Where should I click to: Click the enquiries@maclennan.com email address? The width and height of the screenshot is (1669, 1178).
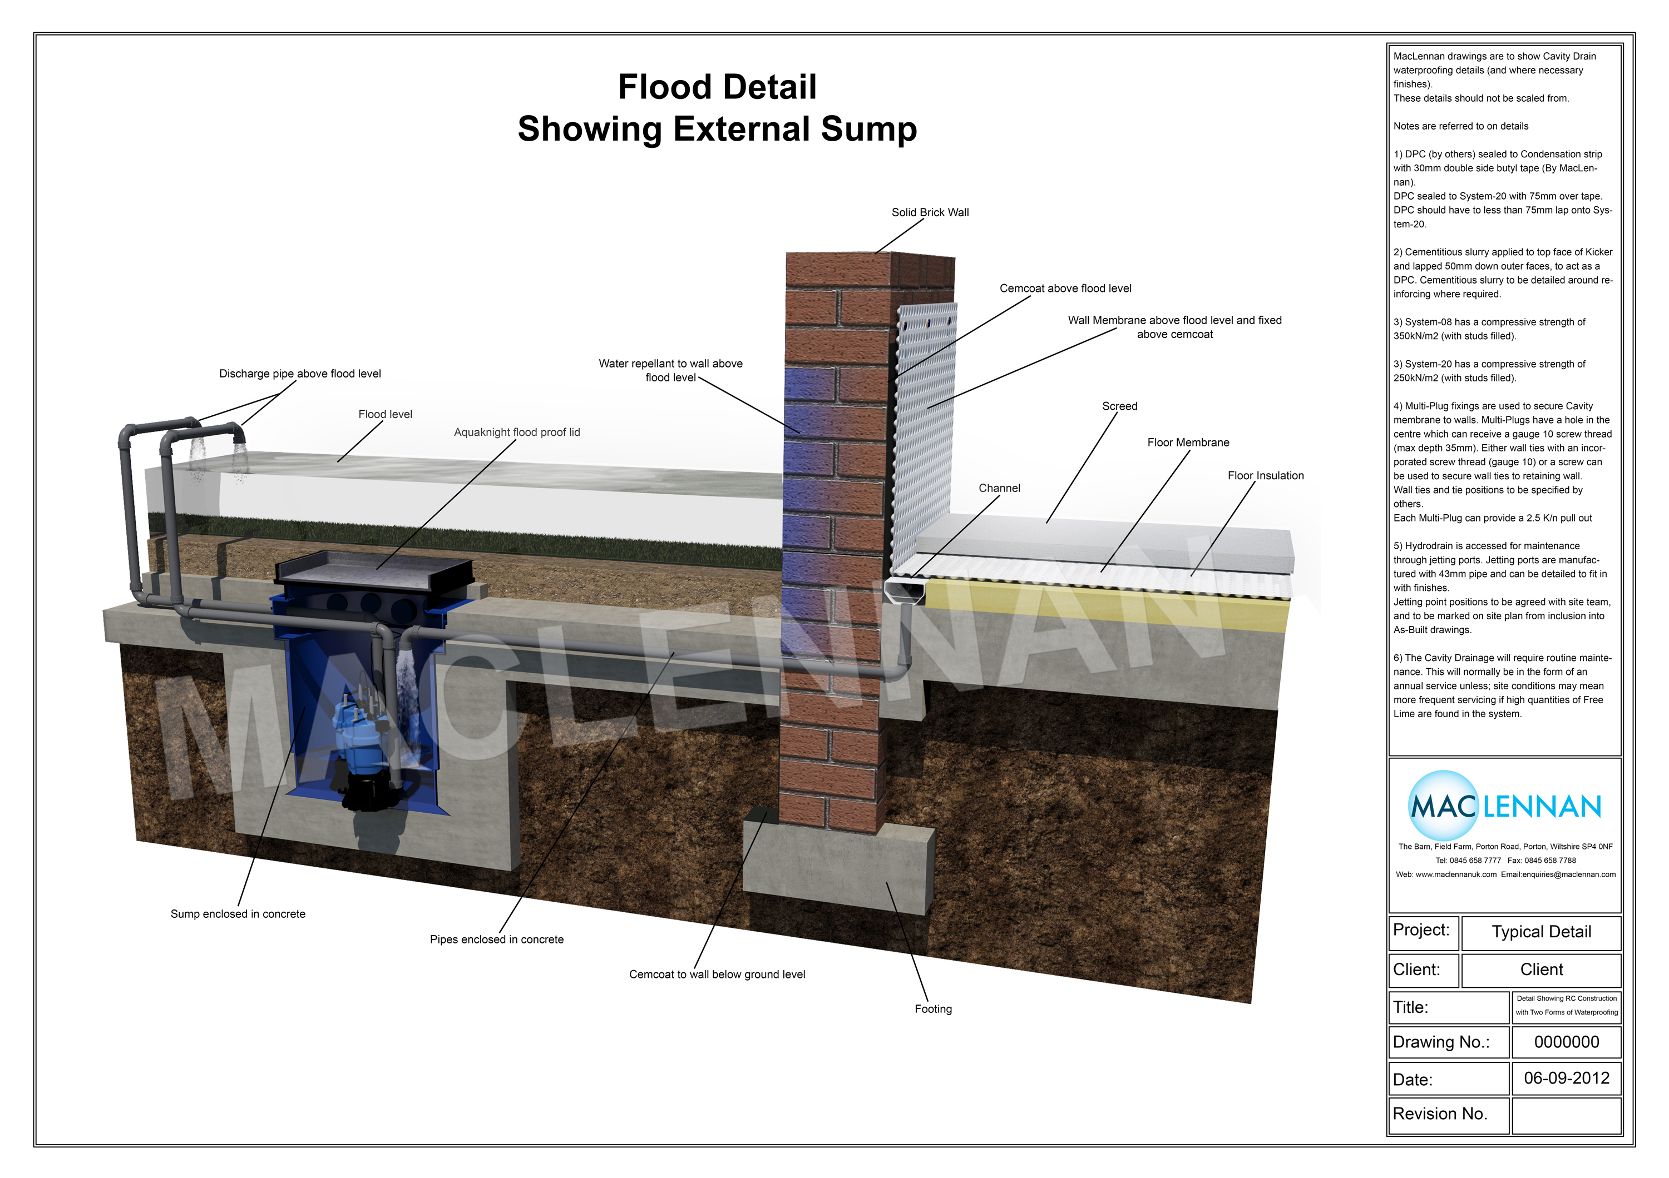pos(1569,874)
